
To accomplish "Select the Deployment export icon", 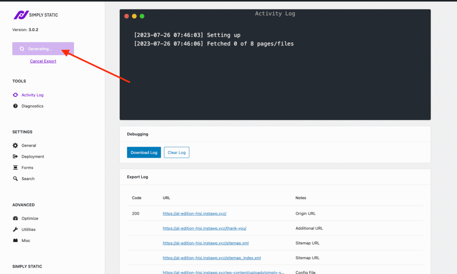I will pyautogui.click(x=15, y=156).
